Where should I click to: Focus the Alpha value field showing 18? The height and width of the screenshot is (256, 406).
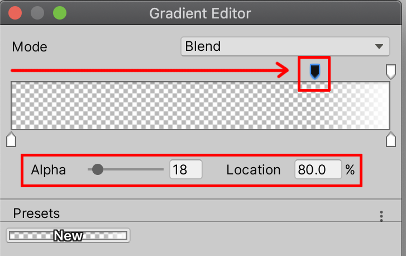tap(185, 169)
